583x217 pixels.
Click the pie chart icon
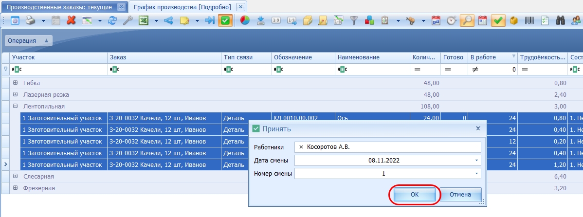click(x=245, y=20)
